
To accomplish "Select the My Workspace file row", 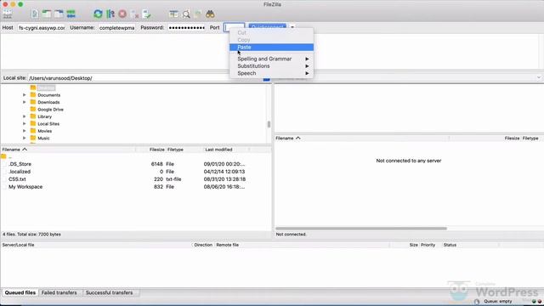I will click(x=136, y=187).
